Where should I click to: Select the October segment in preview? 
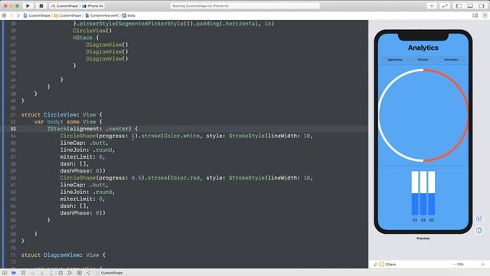423,60
